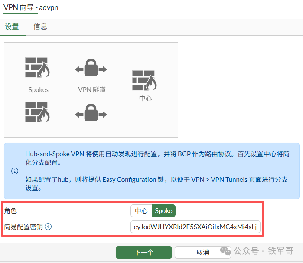Click the WeChat logo in watermark
Screen dimensions: 303x263
(225, 251)
